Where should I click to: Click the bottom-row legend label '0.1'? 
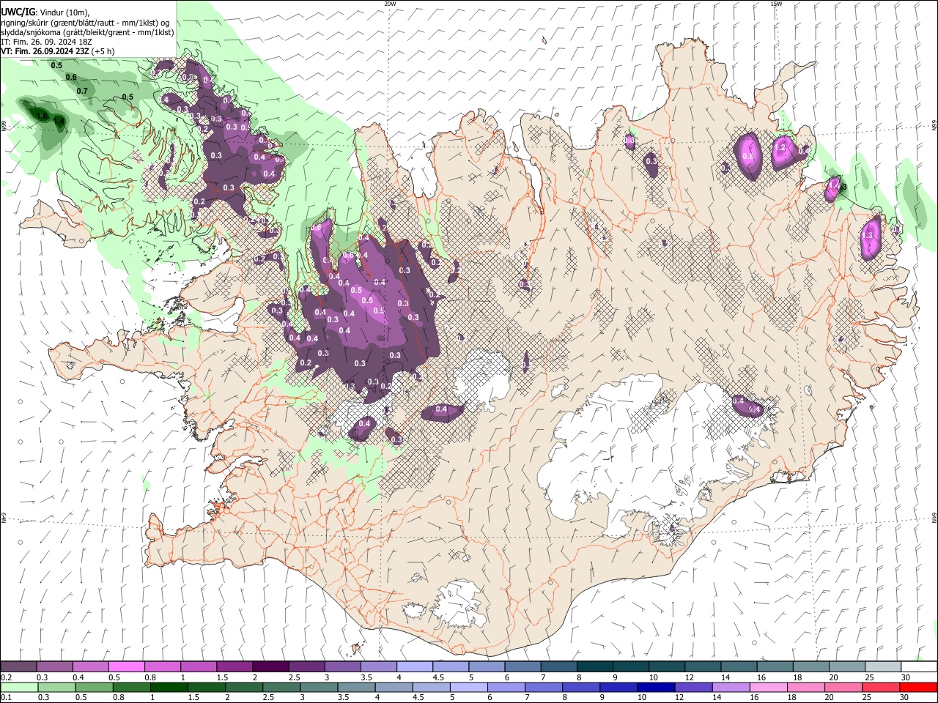[7, 698]
